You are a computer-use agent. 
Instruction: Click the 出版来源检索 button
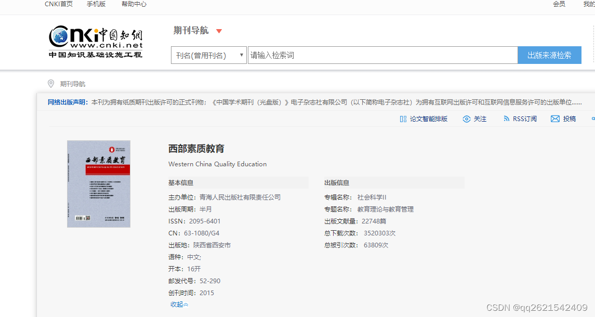[549, 56]
